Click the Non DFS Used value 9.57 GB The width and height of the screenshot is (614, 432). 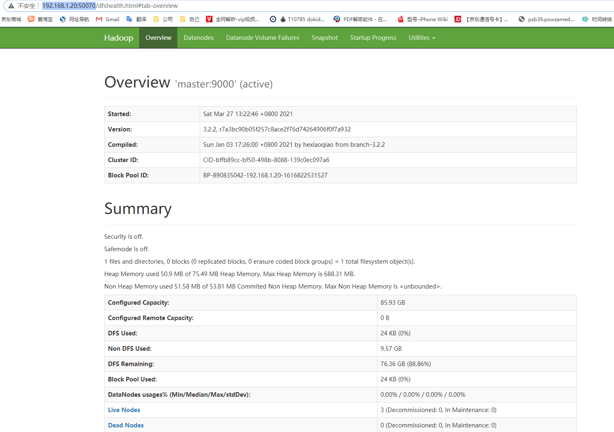pos(391,349)
